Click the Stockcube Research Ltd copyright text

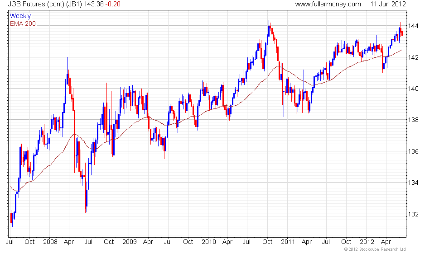point(375,249)
